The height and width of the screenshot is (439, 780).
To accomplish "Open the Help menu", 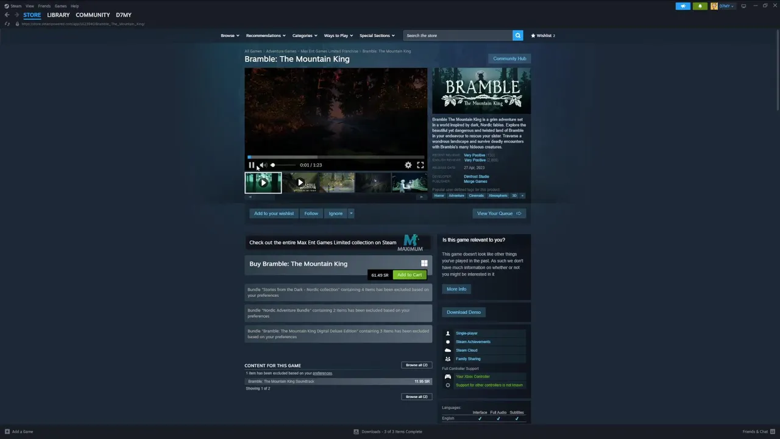I will [74, 6].
